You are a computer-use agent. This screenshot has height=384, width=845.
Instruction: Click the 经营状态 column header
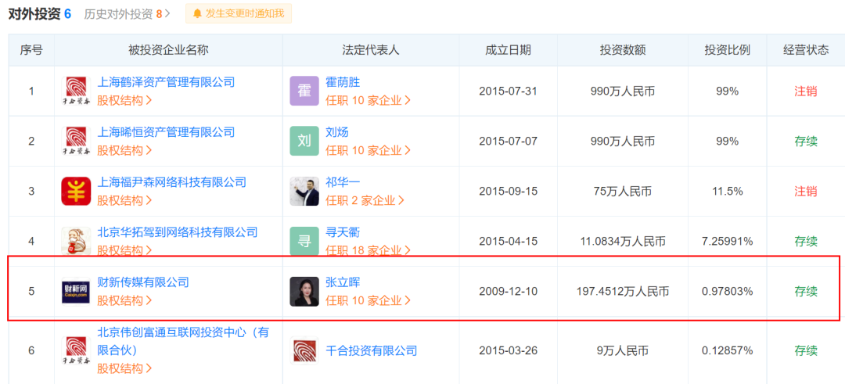click(806, 50)
